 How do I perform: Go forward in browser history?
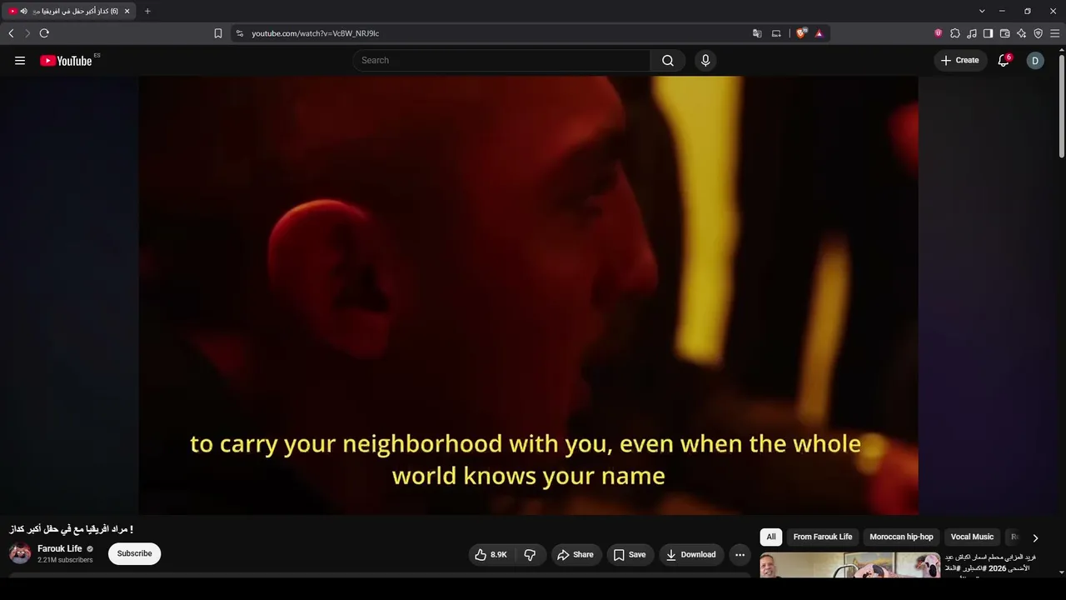[x=27, y=33]
